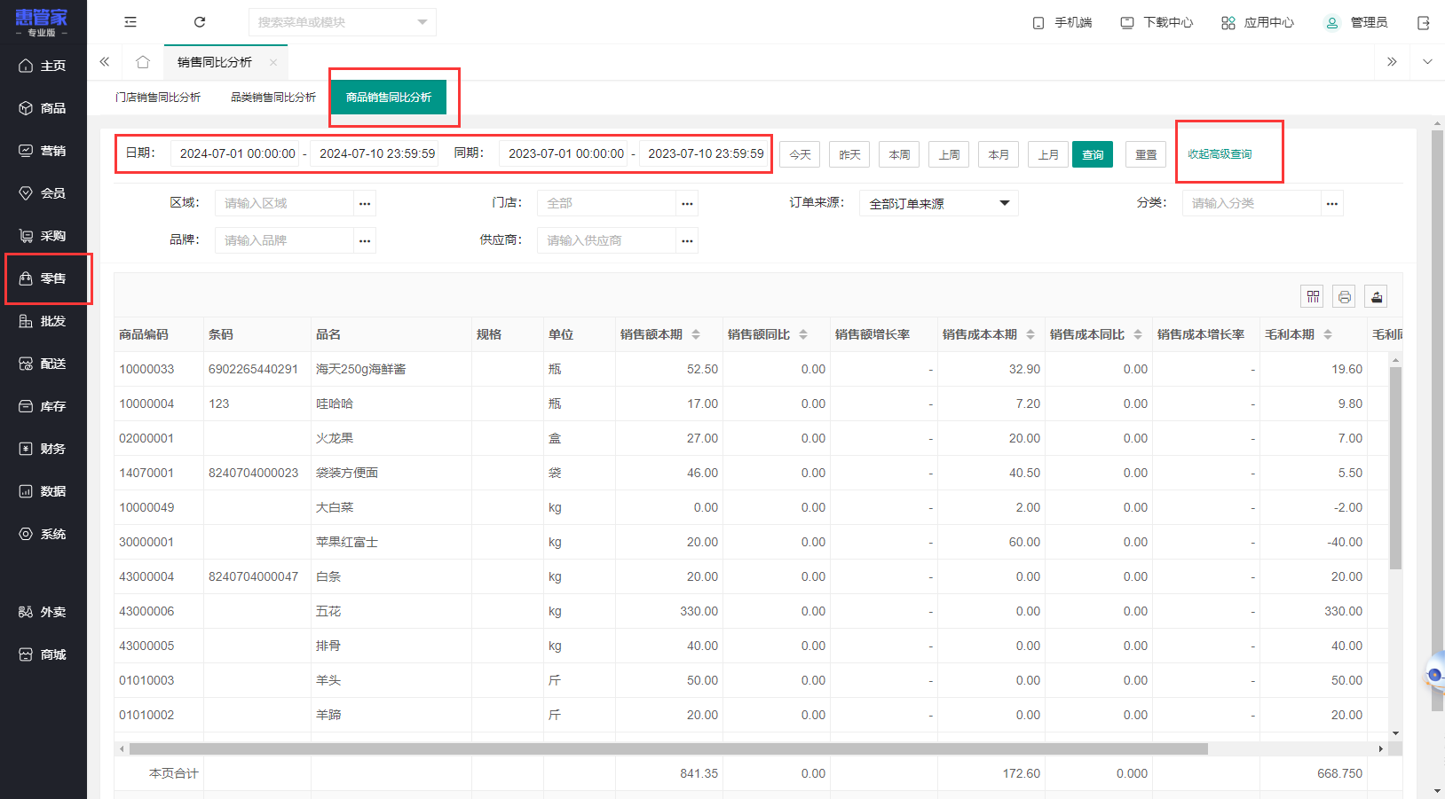The width and height of the screenshot is (1445, 799).
Task: Open the 配送 sidebar module
Action: 43,364
